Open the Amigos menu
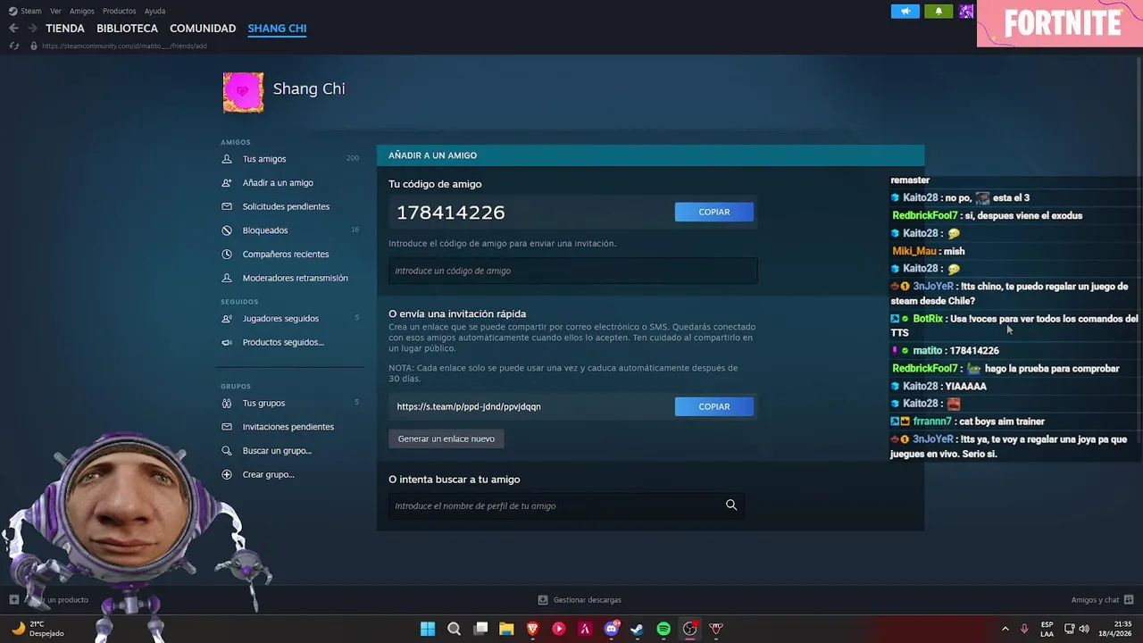 pyautogui.click(x=82, y=11)
